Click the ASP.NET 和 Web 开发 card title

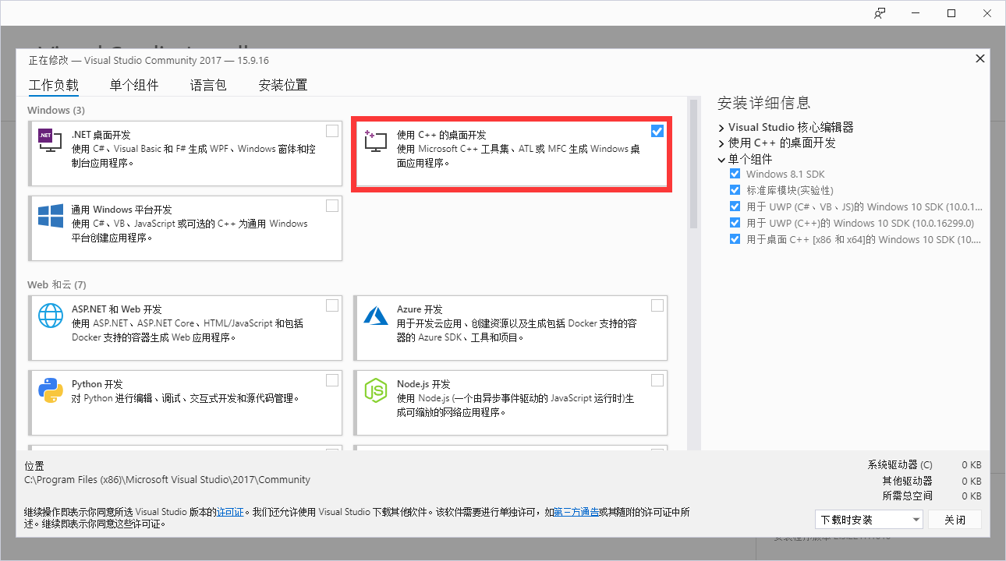tap(117, 309)
